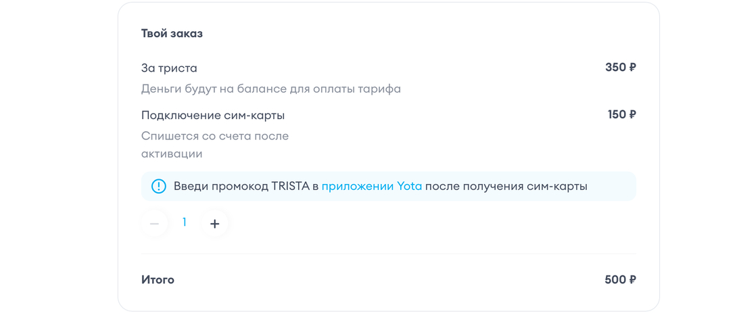
Task: Click the quantity value 1
Action: [x=185, y=222]
